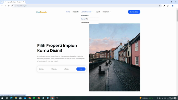Screen dimensions: 178x100
Task: Bookmark this page with star icon
Action: [x=160, y=6]
